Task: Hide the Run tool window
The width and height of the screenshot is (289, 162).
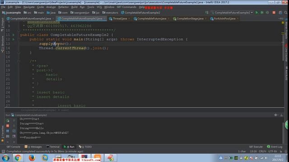Action: tap(281, 115)
